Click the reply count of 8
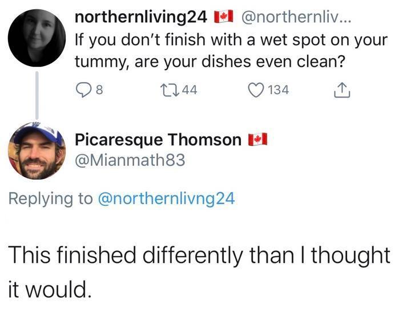This screenshot has height=320, width=407. click(99, 90)
